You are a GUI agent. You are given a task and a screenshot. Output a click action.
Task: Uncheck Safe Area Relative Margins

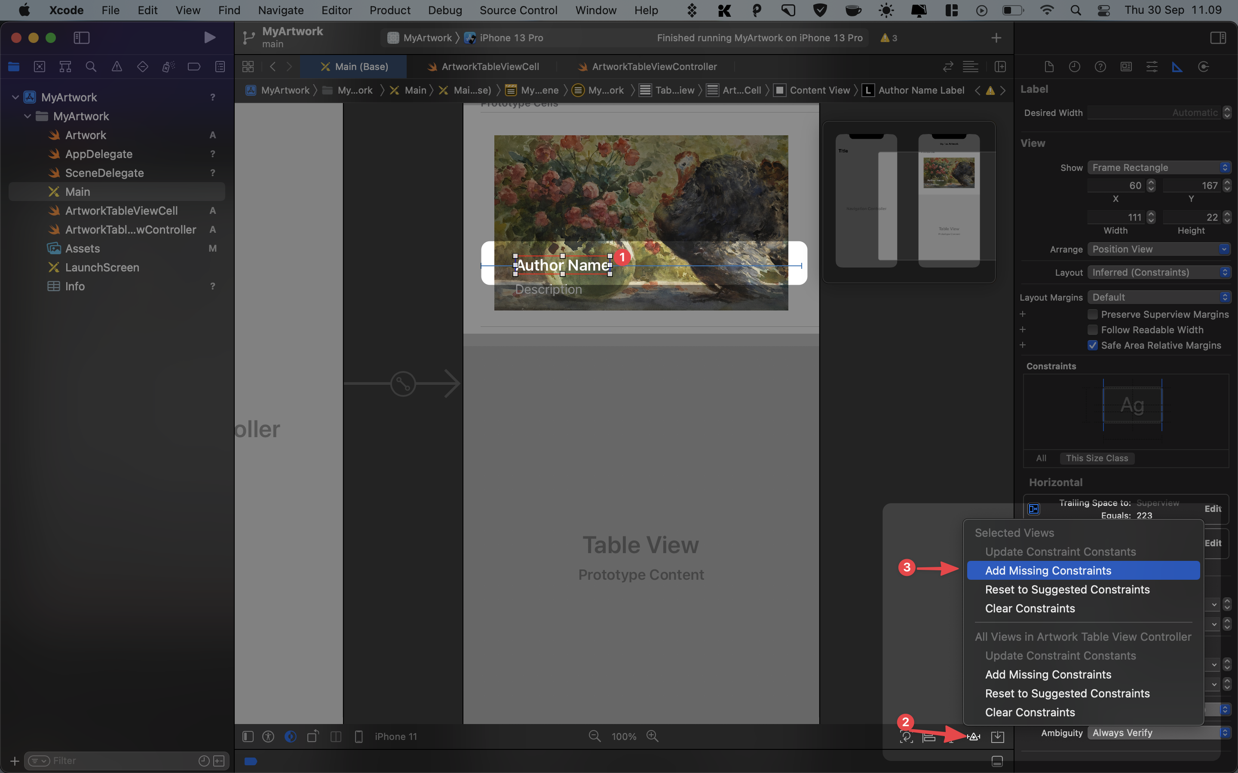tap(1093, 345)
